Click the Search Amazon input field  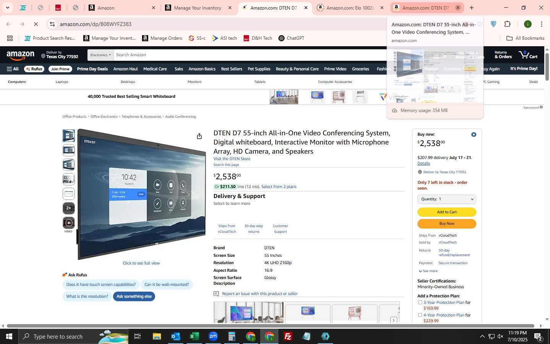pyautogui.click(x=250, y=55)
